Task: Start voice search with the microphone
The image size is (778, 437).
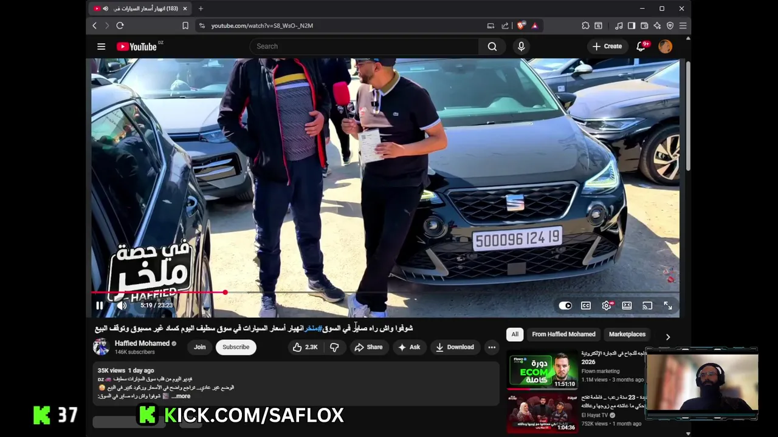Action: [x=521, y=46]
